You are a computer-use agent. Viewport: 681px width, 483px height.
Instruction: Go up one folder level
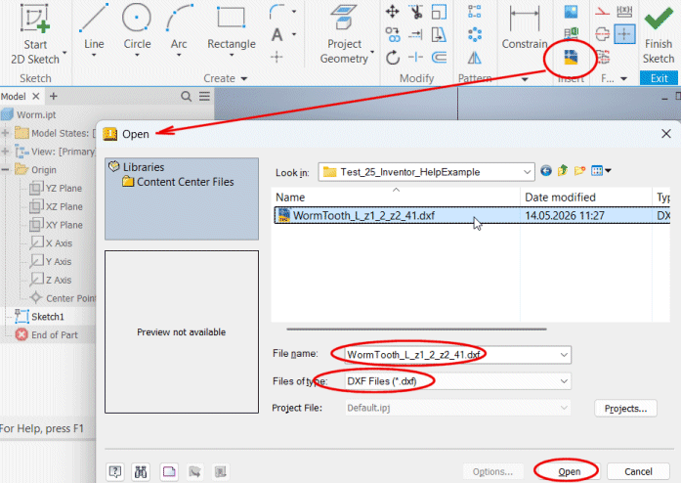click(563, 170)
